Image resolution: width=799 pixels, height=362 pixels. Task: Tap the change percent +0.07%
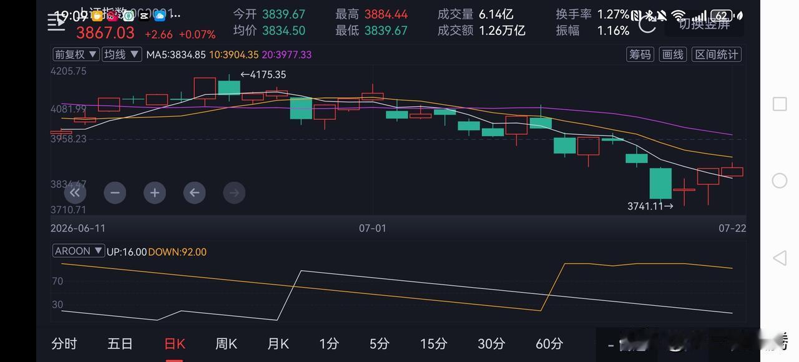pyautogui.click(x=197, y=34)
